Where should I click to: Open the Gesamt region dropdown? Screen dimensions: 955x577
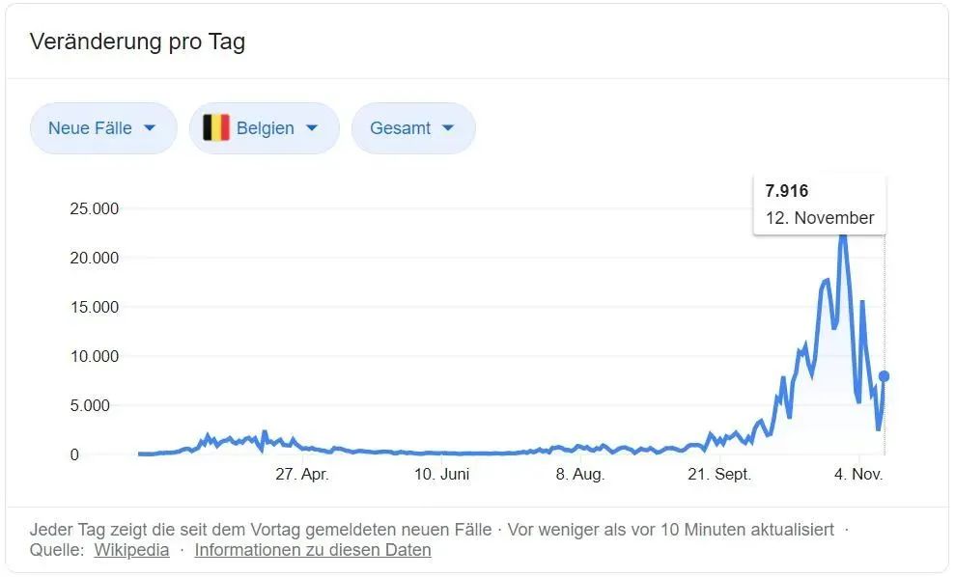click(413, 128)
